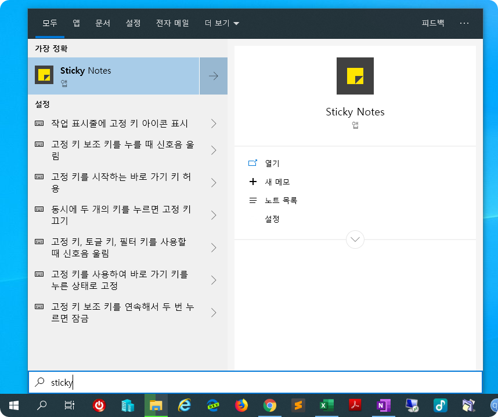The width and height of the screenshot is (498, 417).
Task: Click blue building icon on taskbar
Action: pyautogui.click(x=127, y=405)
